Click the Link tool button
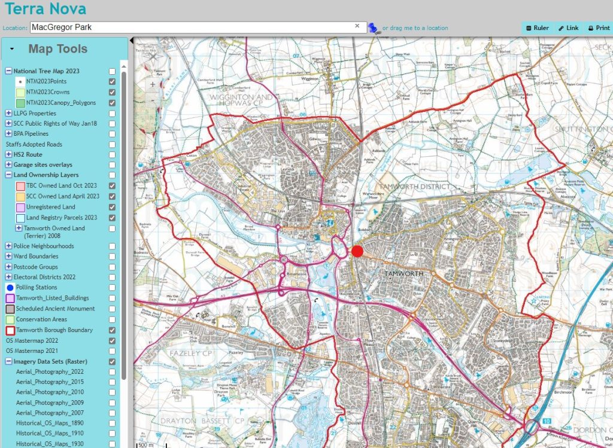Screen dimensions: 613x448 click(x=569, y=28)
